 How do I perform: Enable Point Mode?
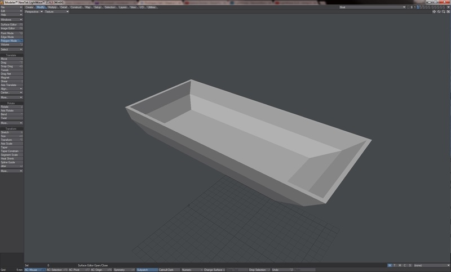pyautogui.click(x=11, y=33)
